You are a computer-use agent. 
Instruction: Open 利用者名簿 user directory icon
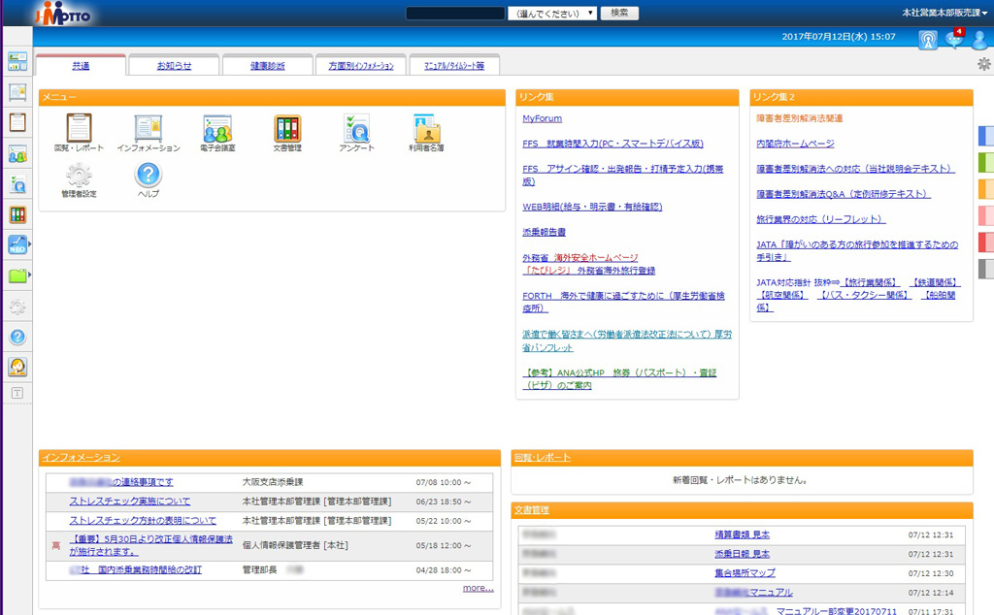pyautogui.click(x=426, y=128)
